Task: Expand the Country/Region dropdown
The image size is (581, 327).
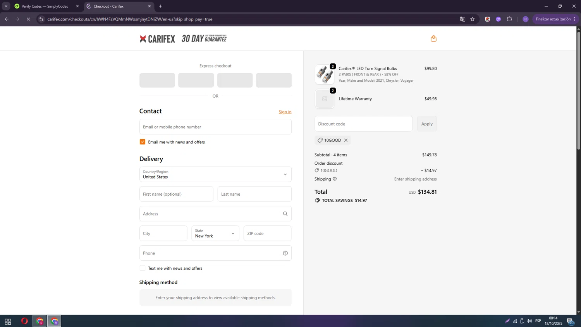Action: pyautogui.click(x=215, y=174)
